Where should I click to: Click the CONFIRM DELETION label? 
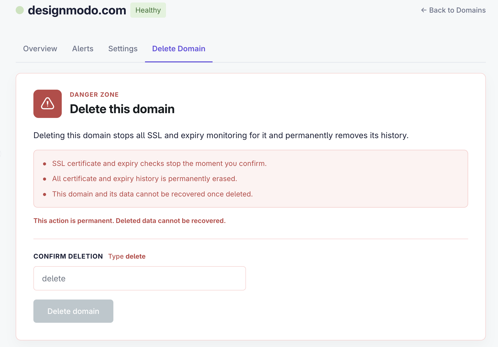68,256
